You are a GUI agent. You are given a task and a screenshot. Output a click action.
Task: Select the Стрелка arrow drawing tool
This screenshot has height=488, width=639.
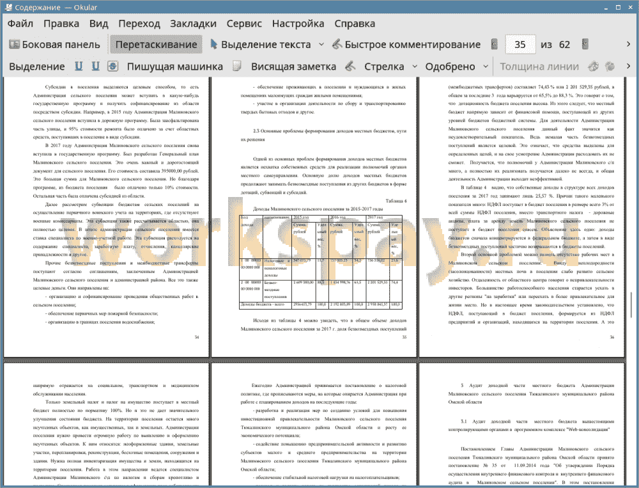pos(384,67)
